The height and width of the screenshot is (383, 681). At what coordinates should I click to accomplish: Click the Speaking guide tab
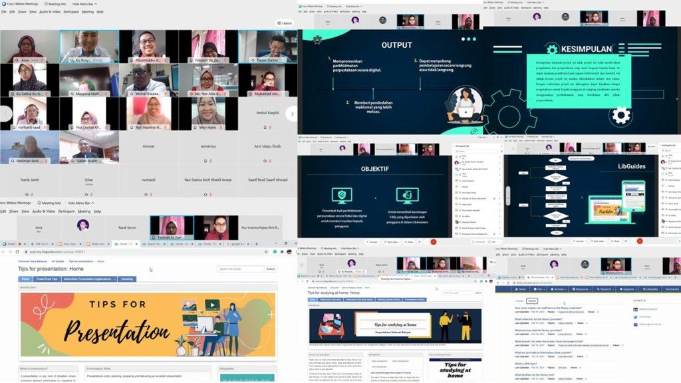126,279
